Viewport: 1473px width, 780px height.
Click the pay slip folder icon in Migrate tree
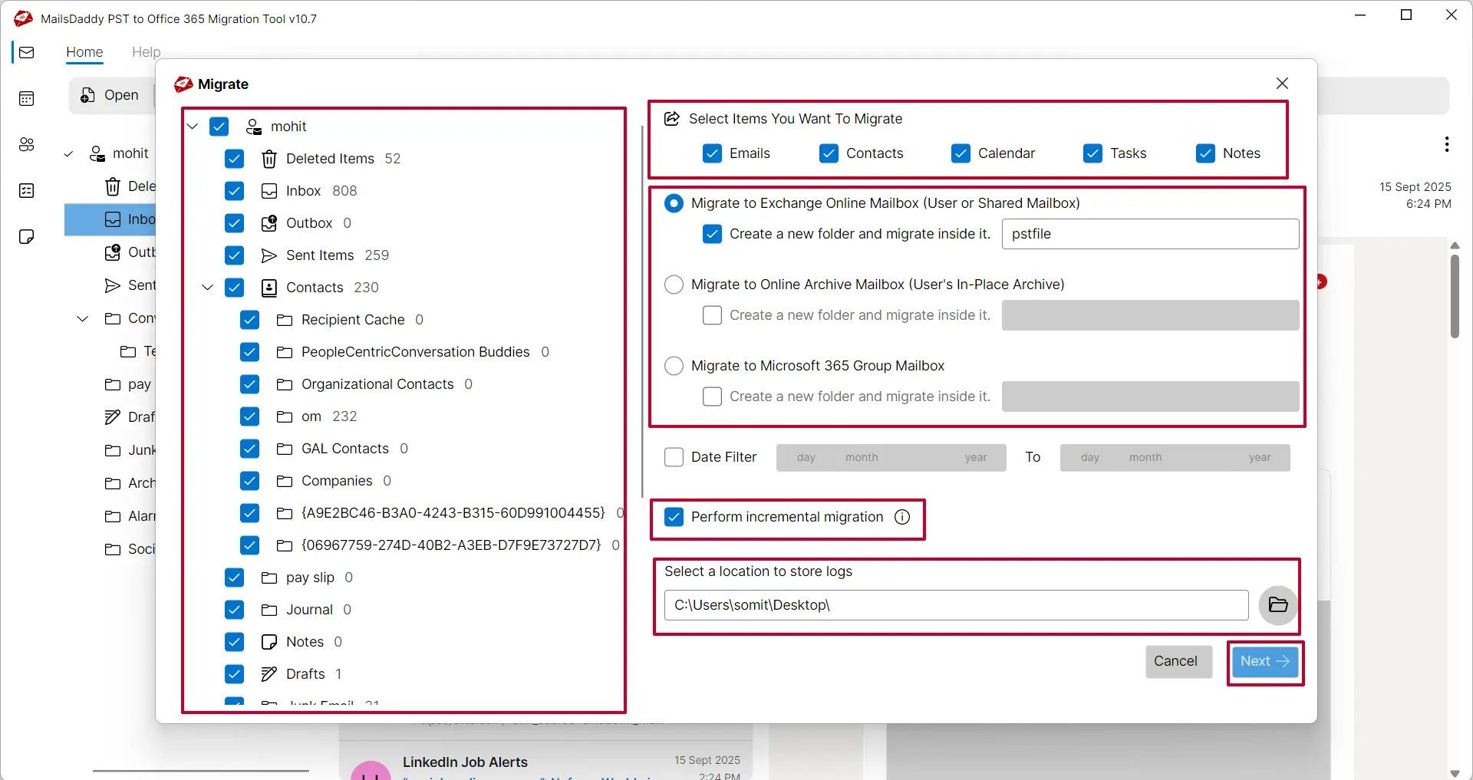point(269,578)
